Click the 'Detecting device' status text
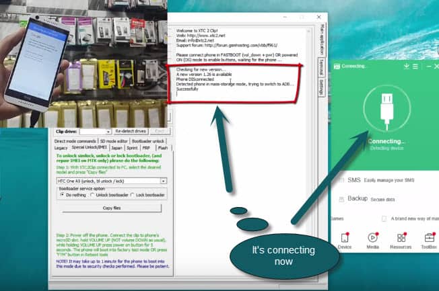Image resolution: width=439 pixels, height=291 pixels. (x=386, y=148)
